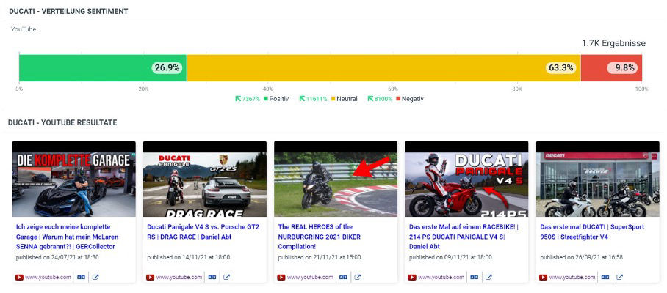Click YouTube icon on Porsche GT2 RS drag race card
The width and height of the screenshot is (667, 293).
click(x=150, y=278)
